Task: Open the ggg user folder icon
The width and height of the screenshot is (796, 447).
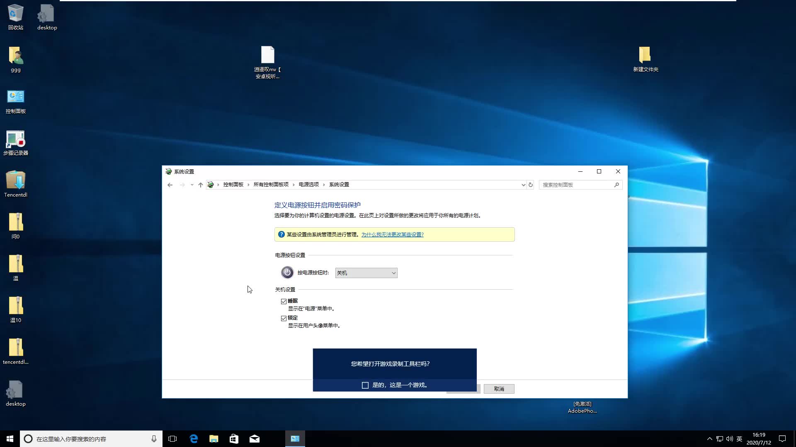Action: pyautogui.click(x=15, y=59)
